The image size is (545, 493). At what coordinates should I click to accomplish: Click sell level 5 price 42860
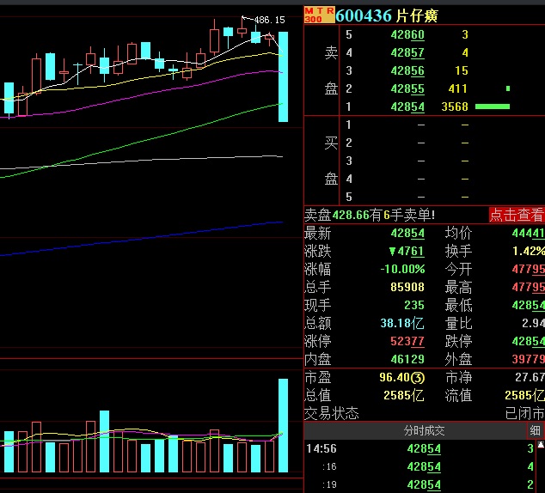point(407,34)
